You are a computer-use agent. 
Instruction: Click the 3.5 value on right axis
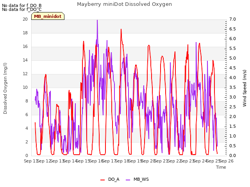[232, 87]
